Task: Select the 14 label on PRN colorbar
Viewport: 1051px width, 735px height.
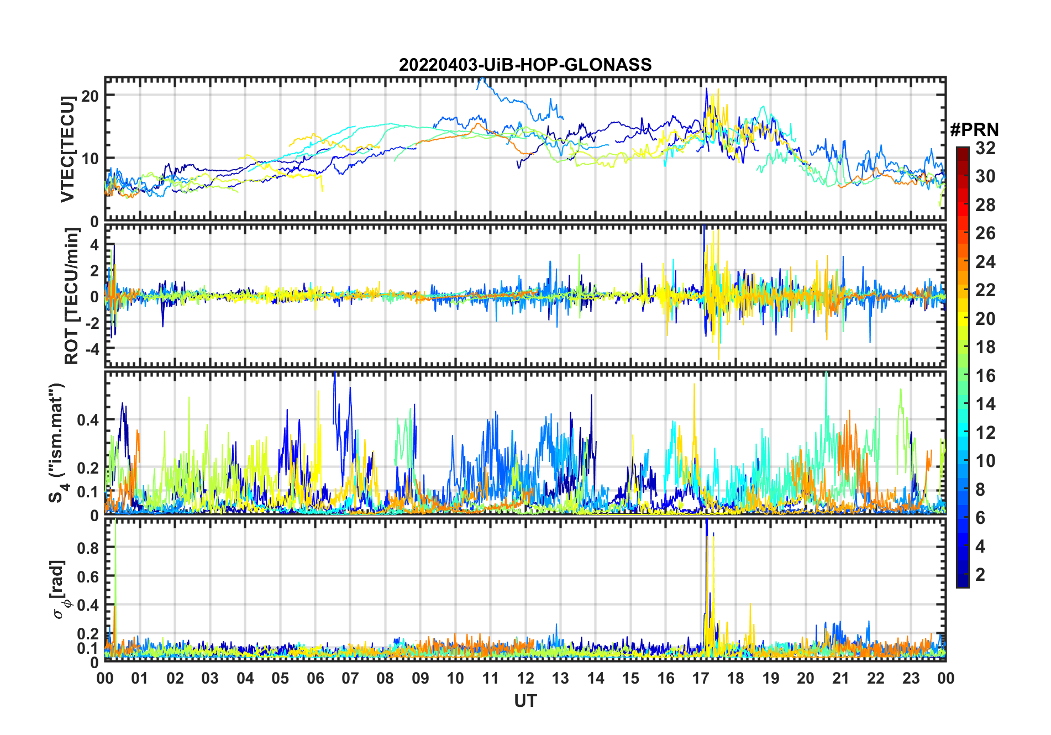Action: (986, 404)
